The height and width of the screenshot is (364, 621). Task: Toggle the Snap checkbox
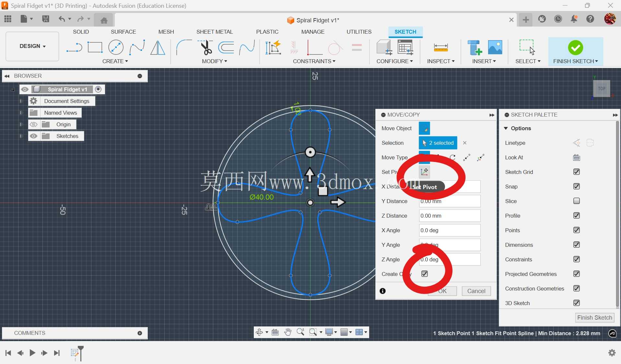pos(576,186)
